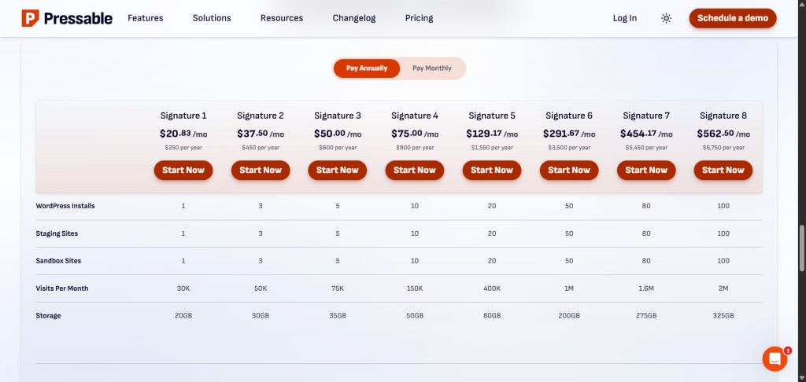Click the 35GB storage value
This screenshot has width=806, height=382.
coord(338,316)
